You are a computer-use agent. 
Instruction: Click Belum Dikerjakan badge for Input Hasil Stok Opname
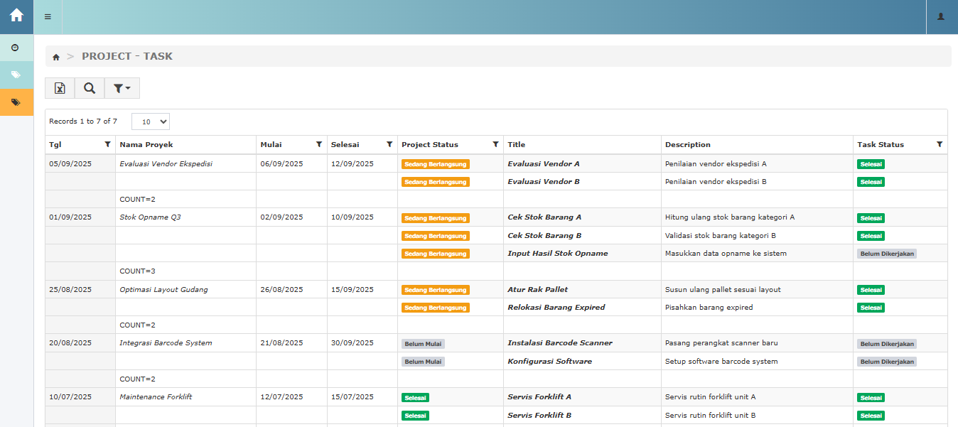coord(886,254)
